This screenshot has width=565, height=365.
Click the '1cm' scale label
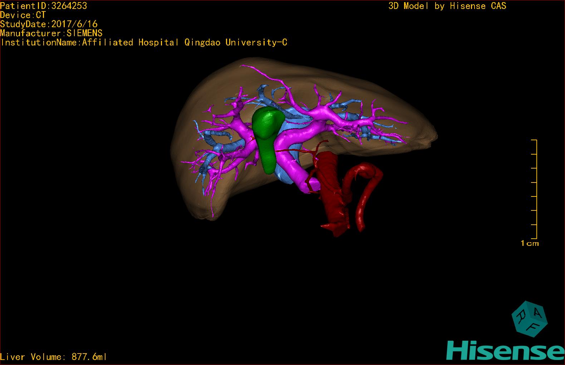click(530, 243)
